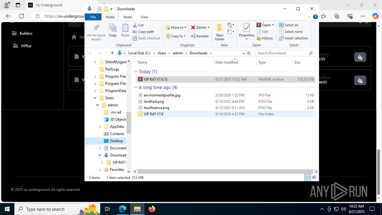Collapse the A long time ago group
This screenshot has width=382, height=215.
(136, 87)
